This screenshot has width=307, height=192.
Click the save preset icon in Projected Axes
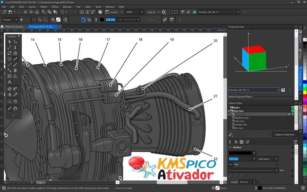(283, 90)
